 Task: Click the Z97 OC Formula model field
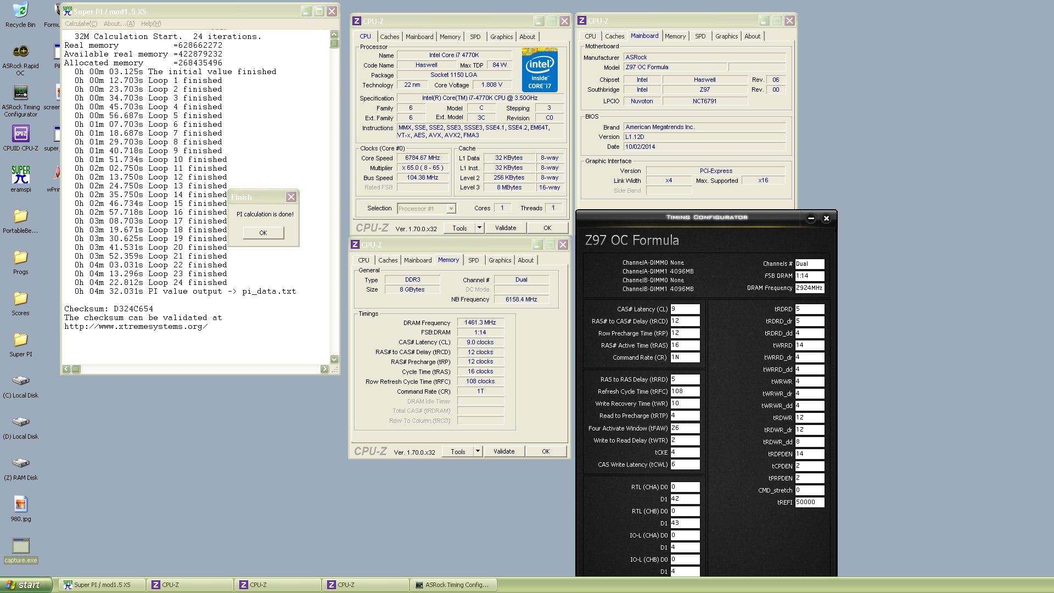point(675,67)
